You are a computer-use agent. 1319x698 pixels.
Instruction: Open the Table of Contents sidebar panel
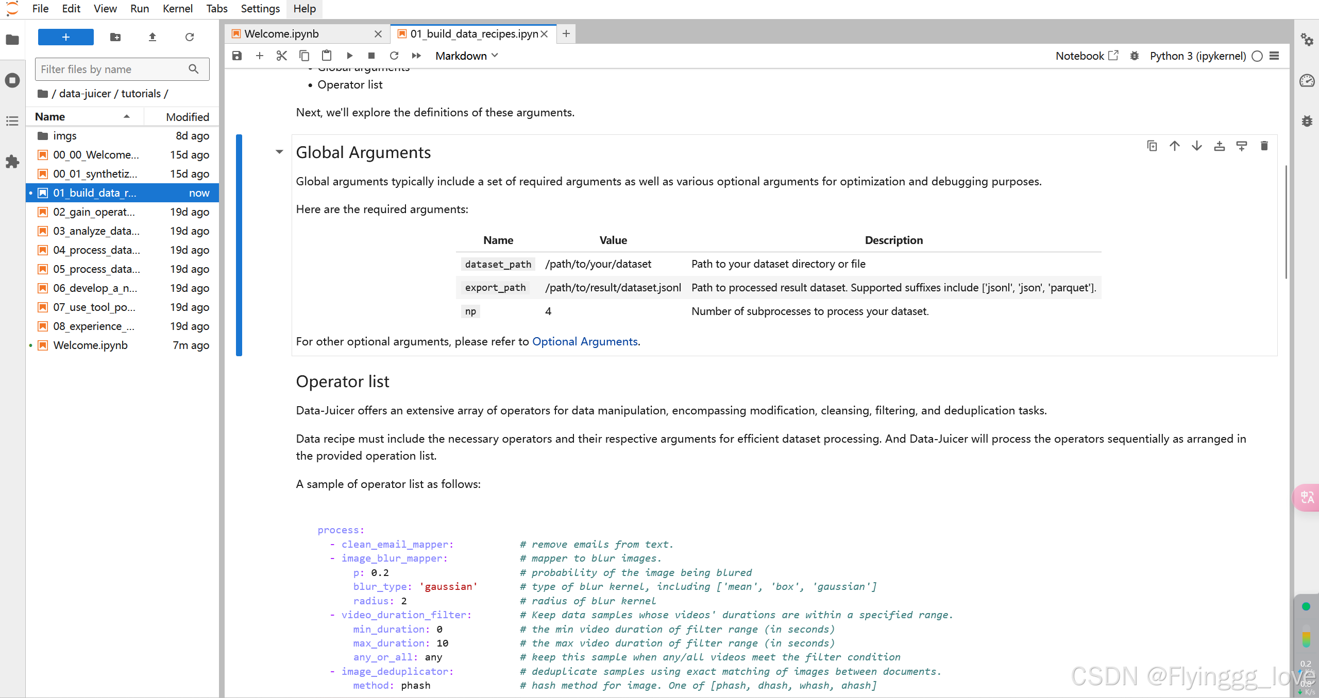click(12, 121)
